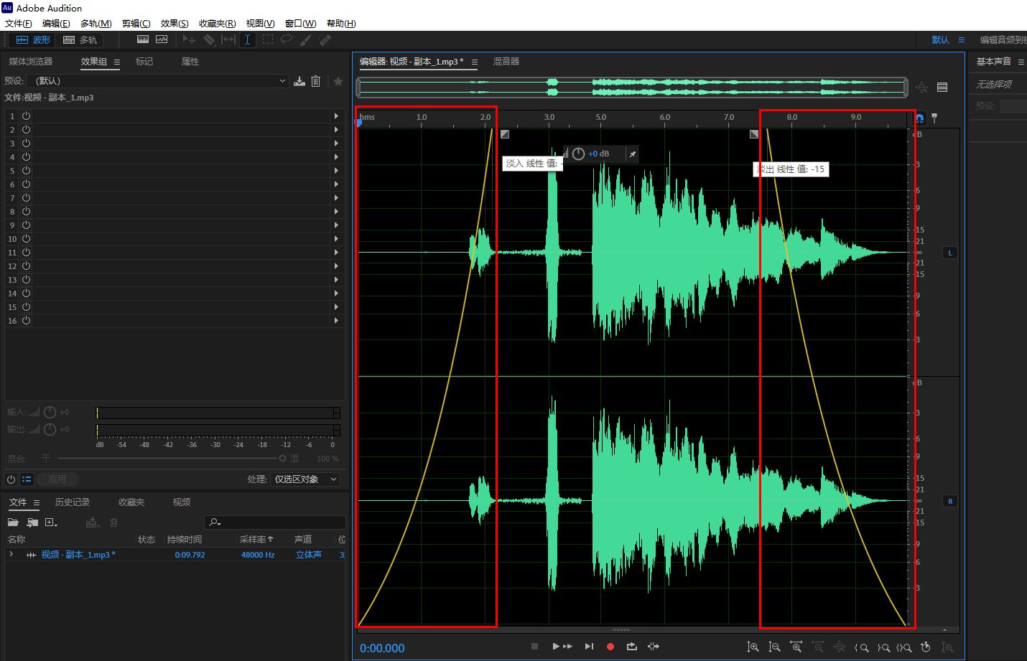The image size is (1027, 661).
Task: Toggle effects rack list view icon
Action: coord(27,479)
